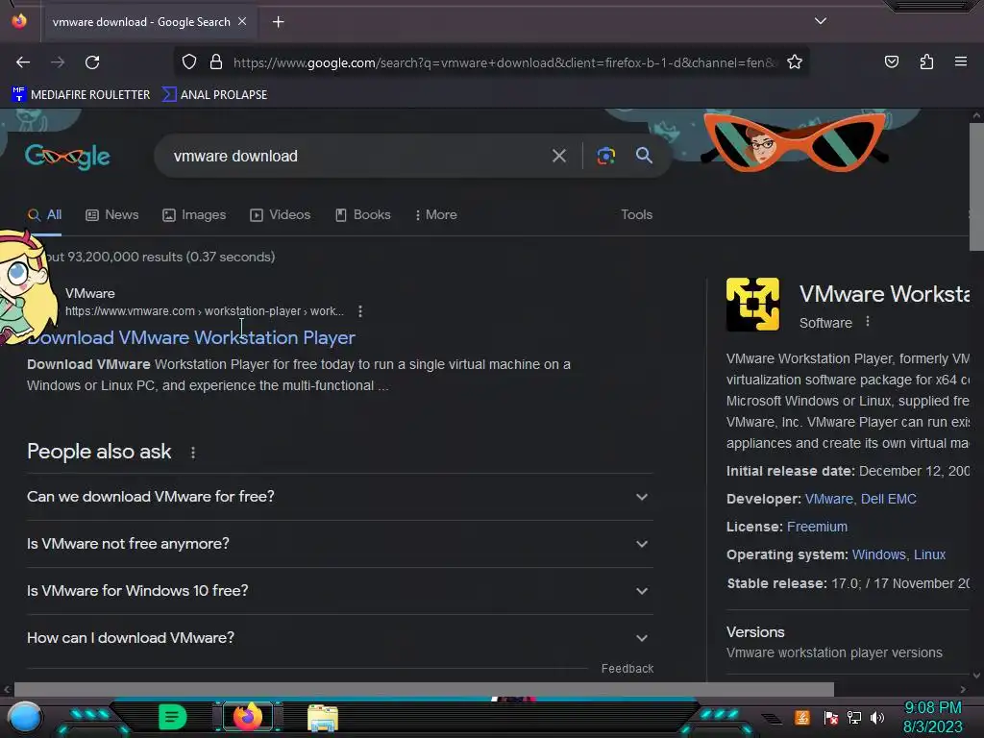Go back to the previous page

coord(23,62)
